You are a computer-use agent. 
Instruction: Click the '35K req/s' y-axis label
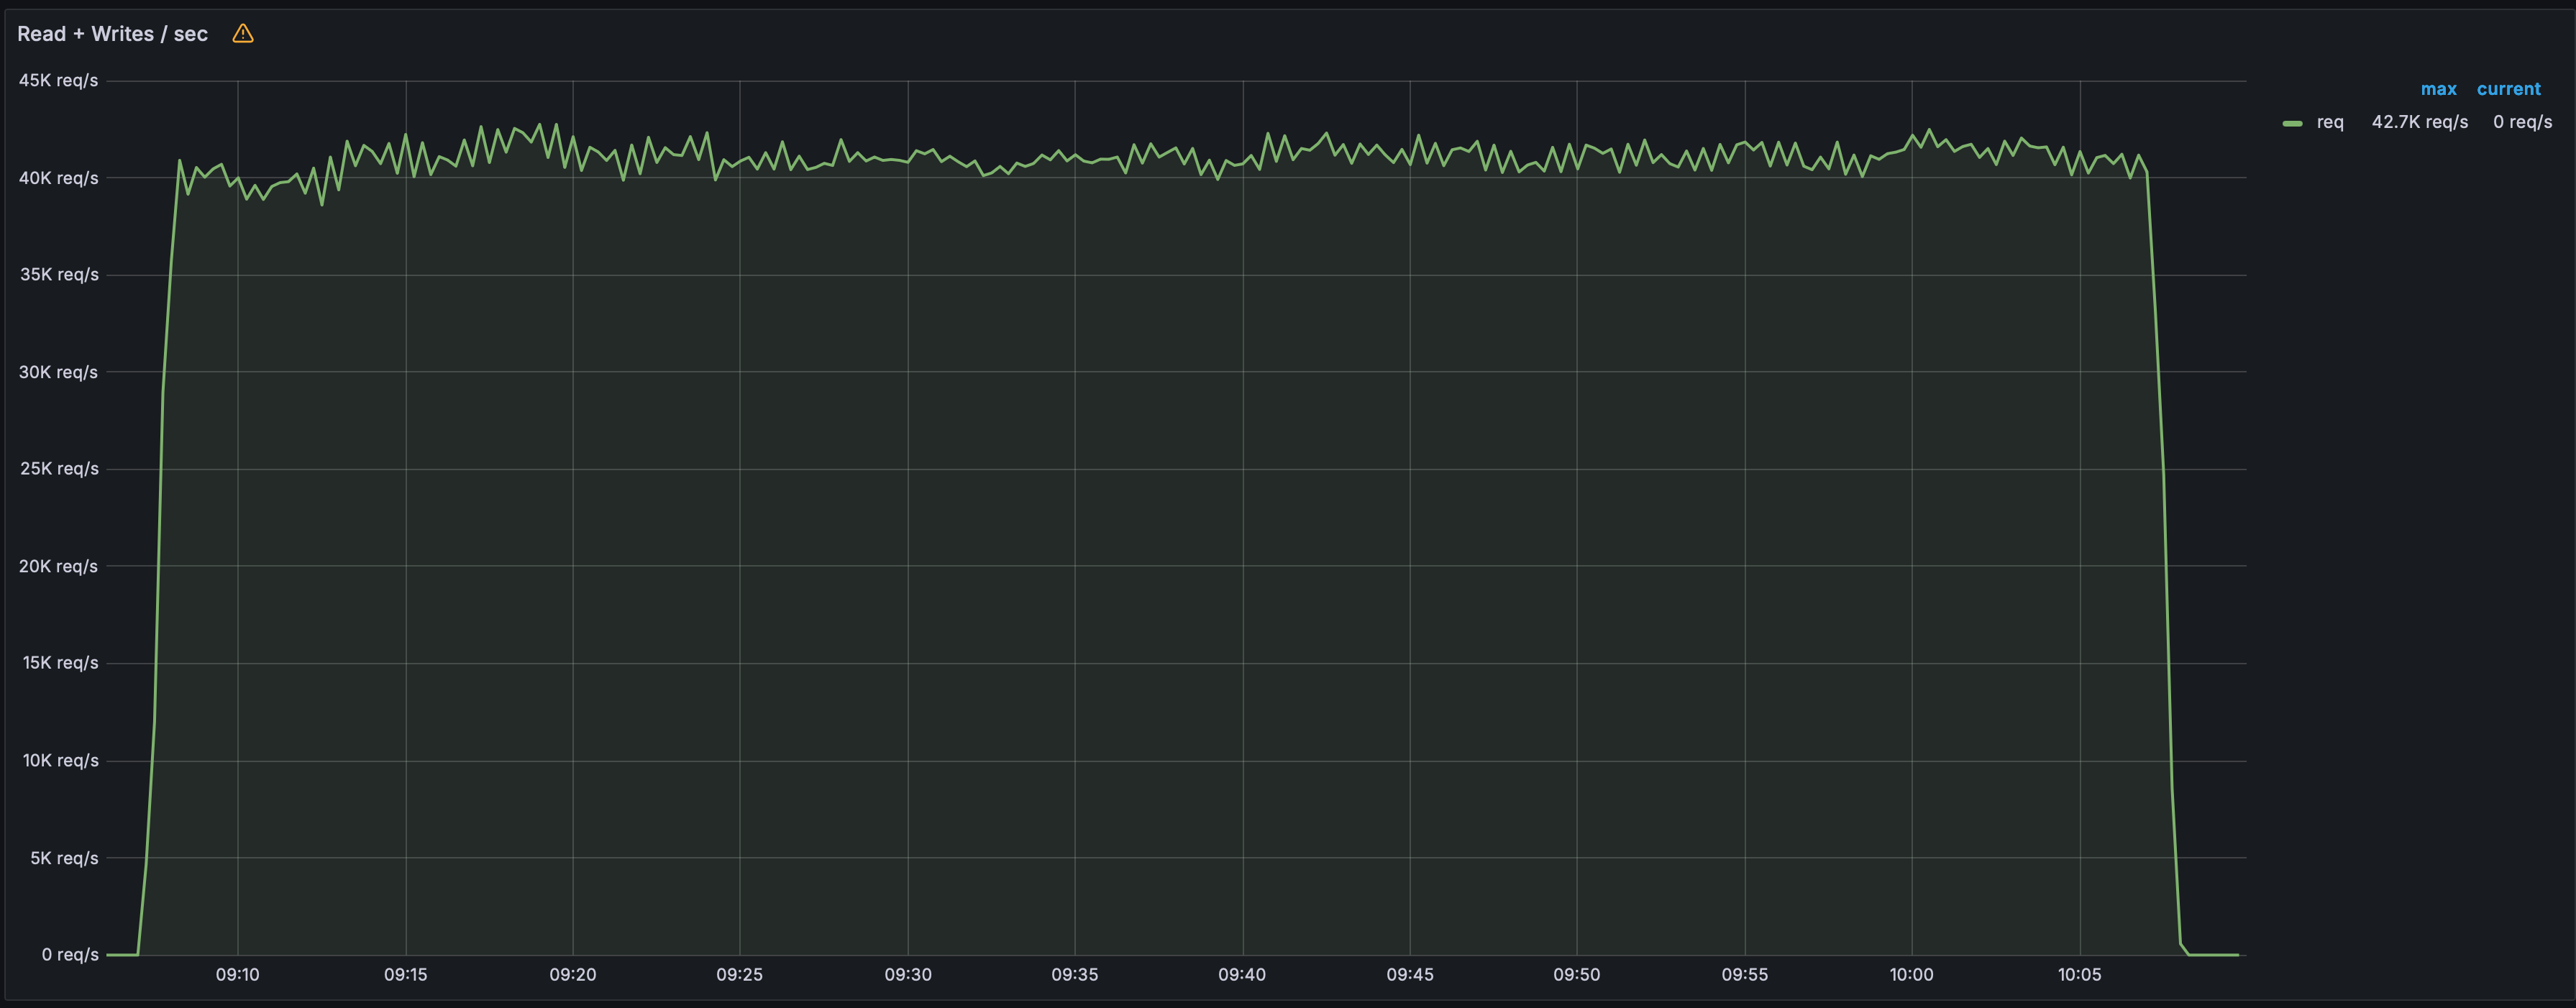point(59,274)
